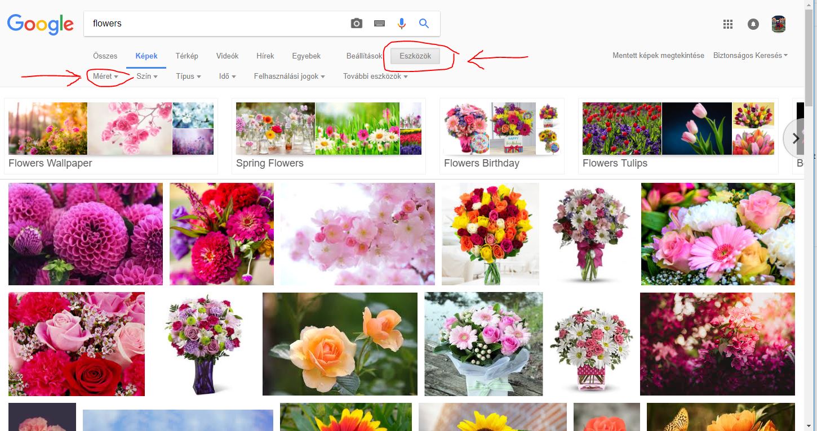Open the Beállítások settings link
This screenshot has height=431, width=817.
click(x=364, y=56)
